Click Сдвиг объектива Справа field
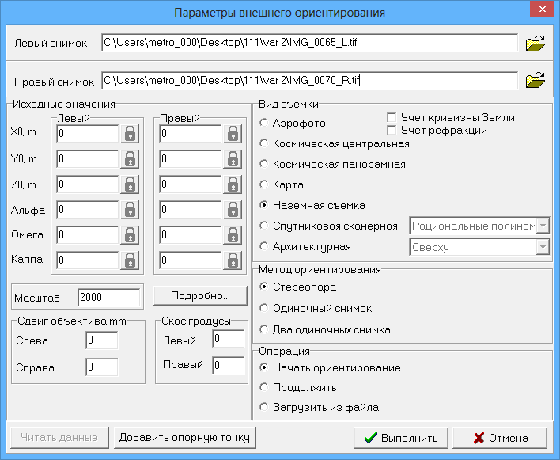This screenshot has width=560, height=460. pyautogui.click(x=102, y=367)
